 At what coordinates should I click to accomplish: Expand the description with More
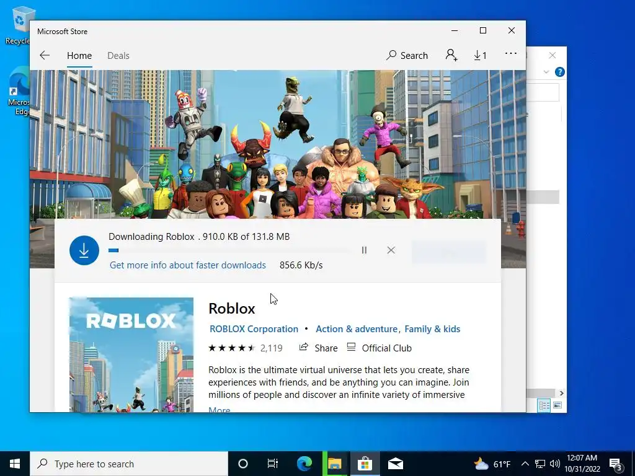click(219, 409)
